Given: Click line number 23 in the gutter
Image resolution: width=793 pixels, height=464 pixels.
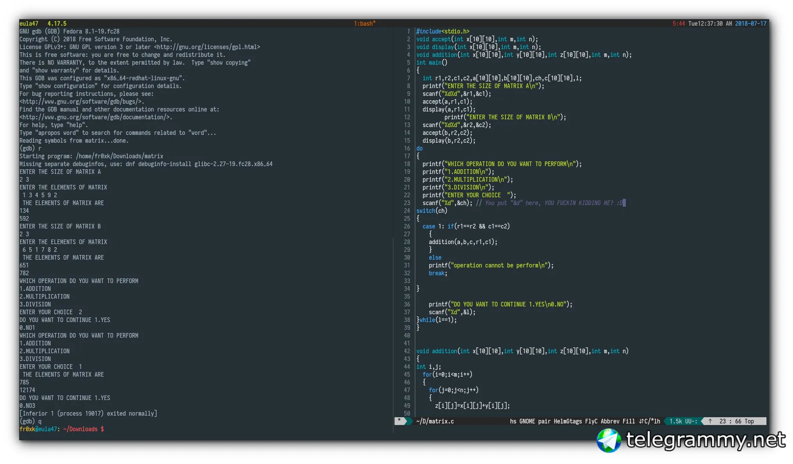Looking at the screenshot, I should coord(407,203).
